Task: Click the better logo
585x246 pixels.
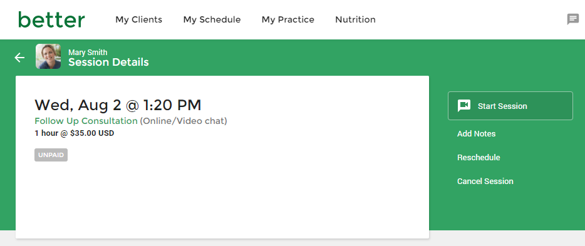Action: tap(51, 19)
